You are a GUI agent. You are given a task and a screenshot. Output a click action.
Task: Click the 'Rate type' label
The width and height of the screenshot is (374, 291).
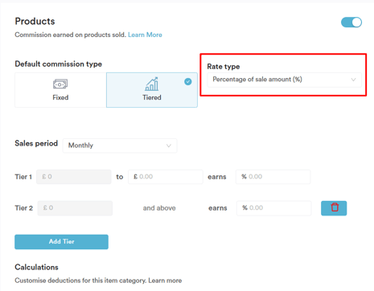coord(224,67)
